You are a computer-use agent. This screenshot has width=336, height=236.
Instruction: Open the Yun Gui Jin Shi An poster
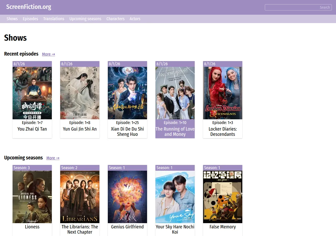pyautogui.click(x=80, y=93)
